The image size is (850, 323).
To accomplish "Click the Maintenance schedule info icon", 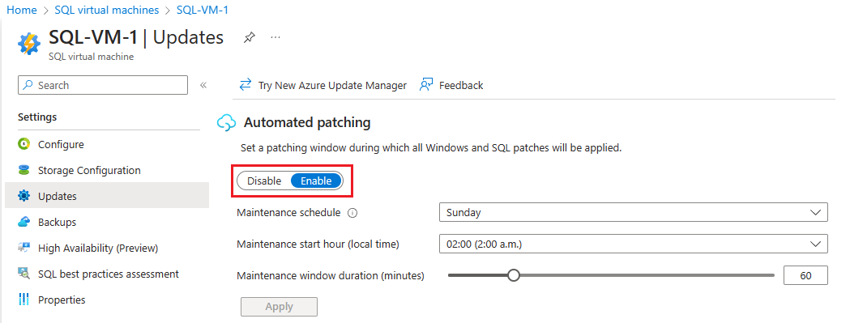I will (352, 213).
